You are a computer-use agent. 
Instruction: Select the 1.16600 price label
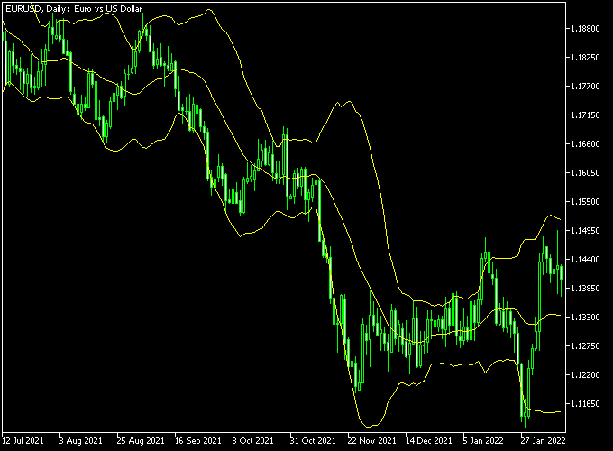[585, 144]
